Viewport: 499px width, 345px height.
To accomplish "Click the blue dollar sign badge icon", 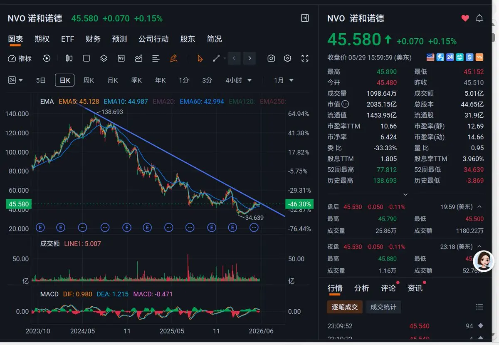I will [470, 57].
